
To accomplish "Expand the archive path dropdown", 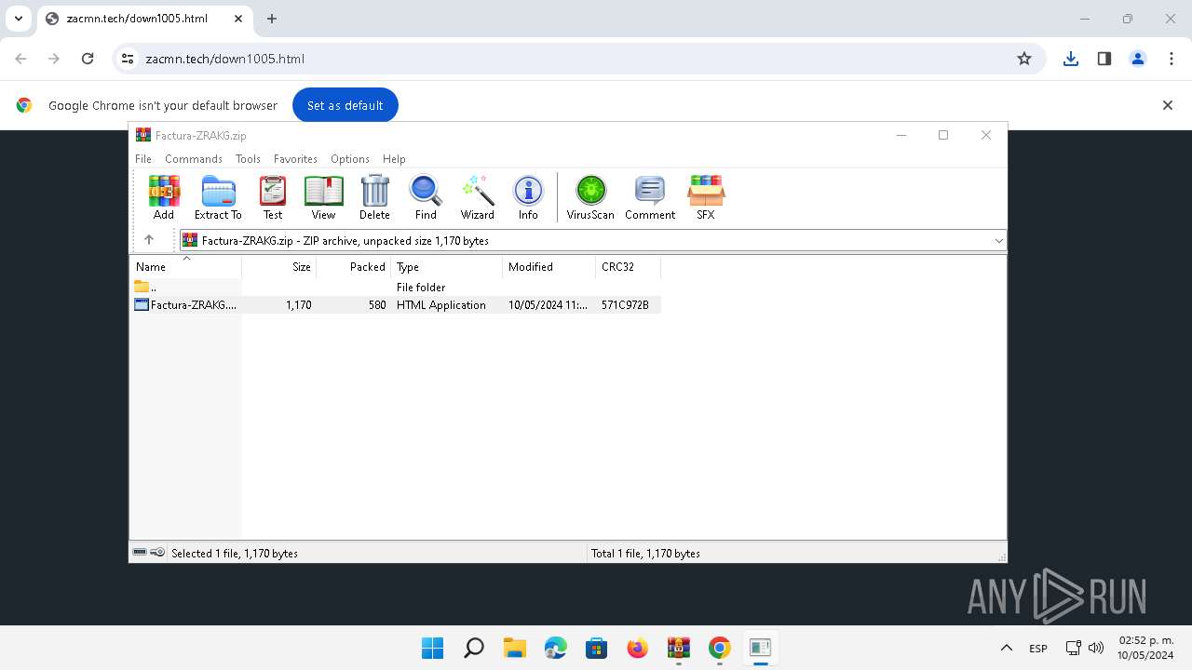I will [998, 240].
